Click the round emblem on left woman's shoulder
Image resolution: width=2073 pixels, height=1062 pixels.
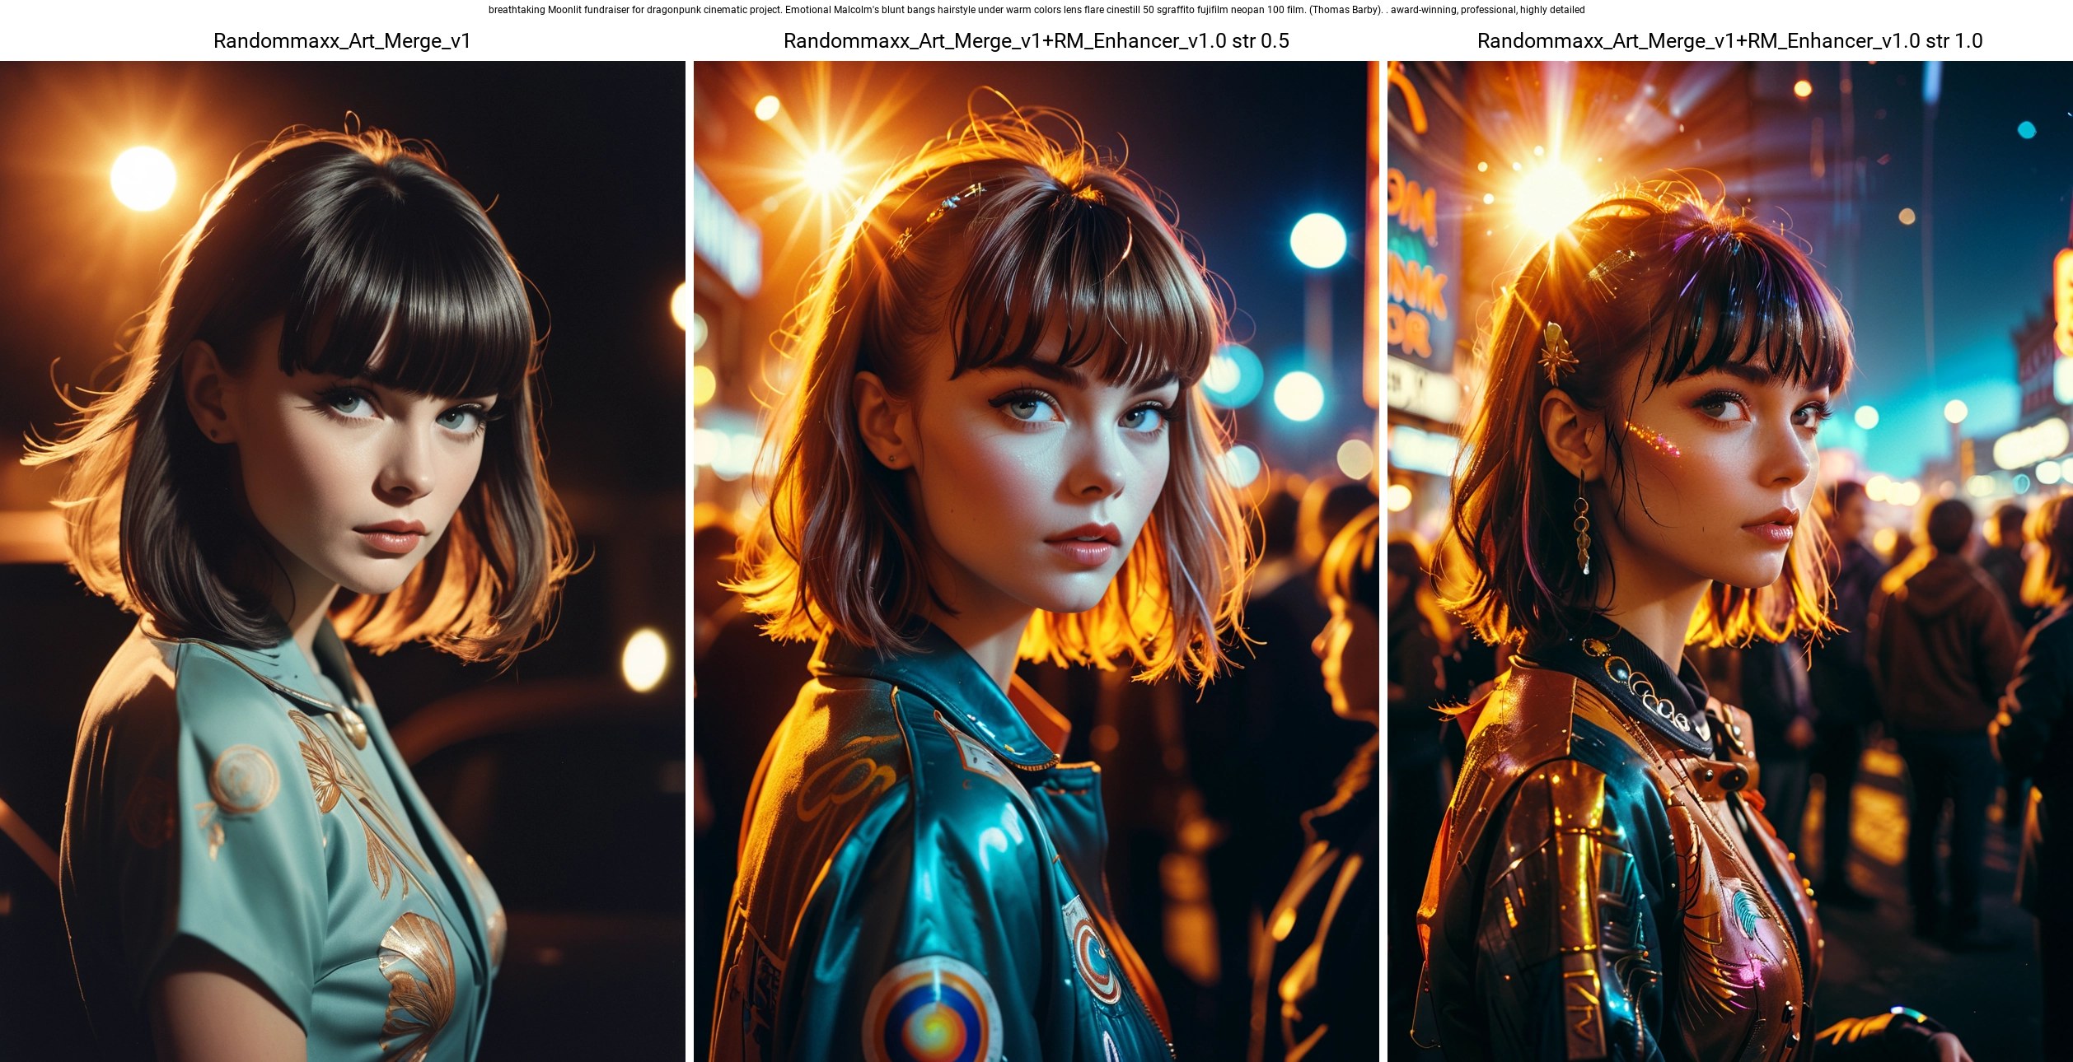[x=243, y=778]
